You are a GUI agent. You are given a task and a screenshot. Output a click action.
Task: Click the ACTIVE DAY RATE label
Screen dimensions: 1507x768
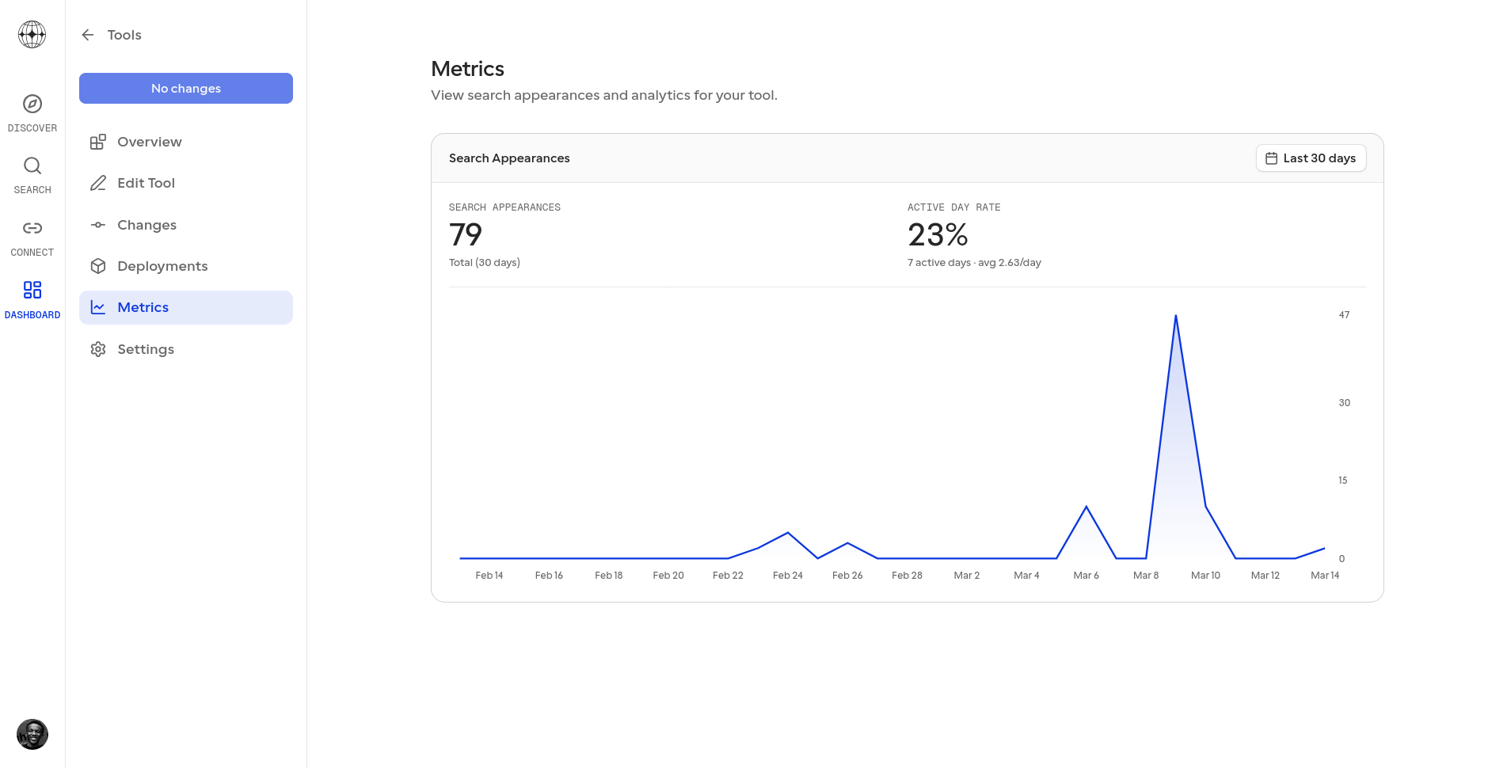pos(953,207)
